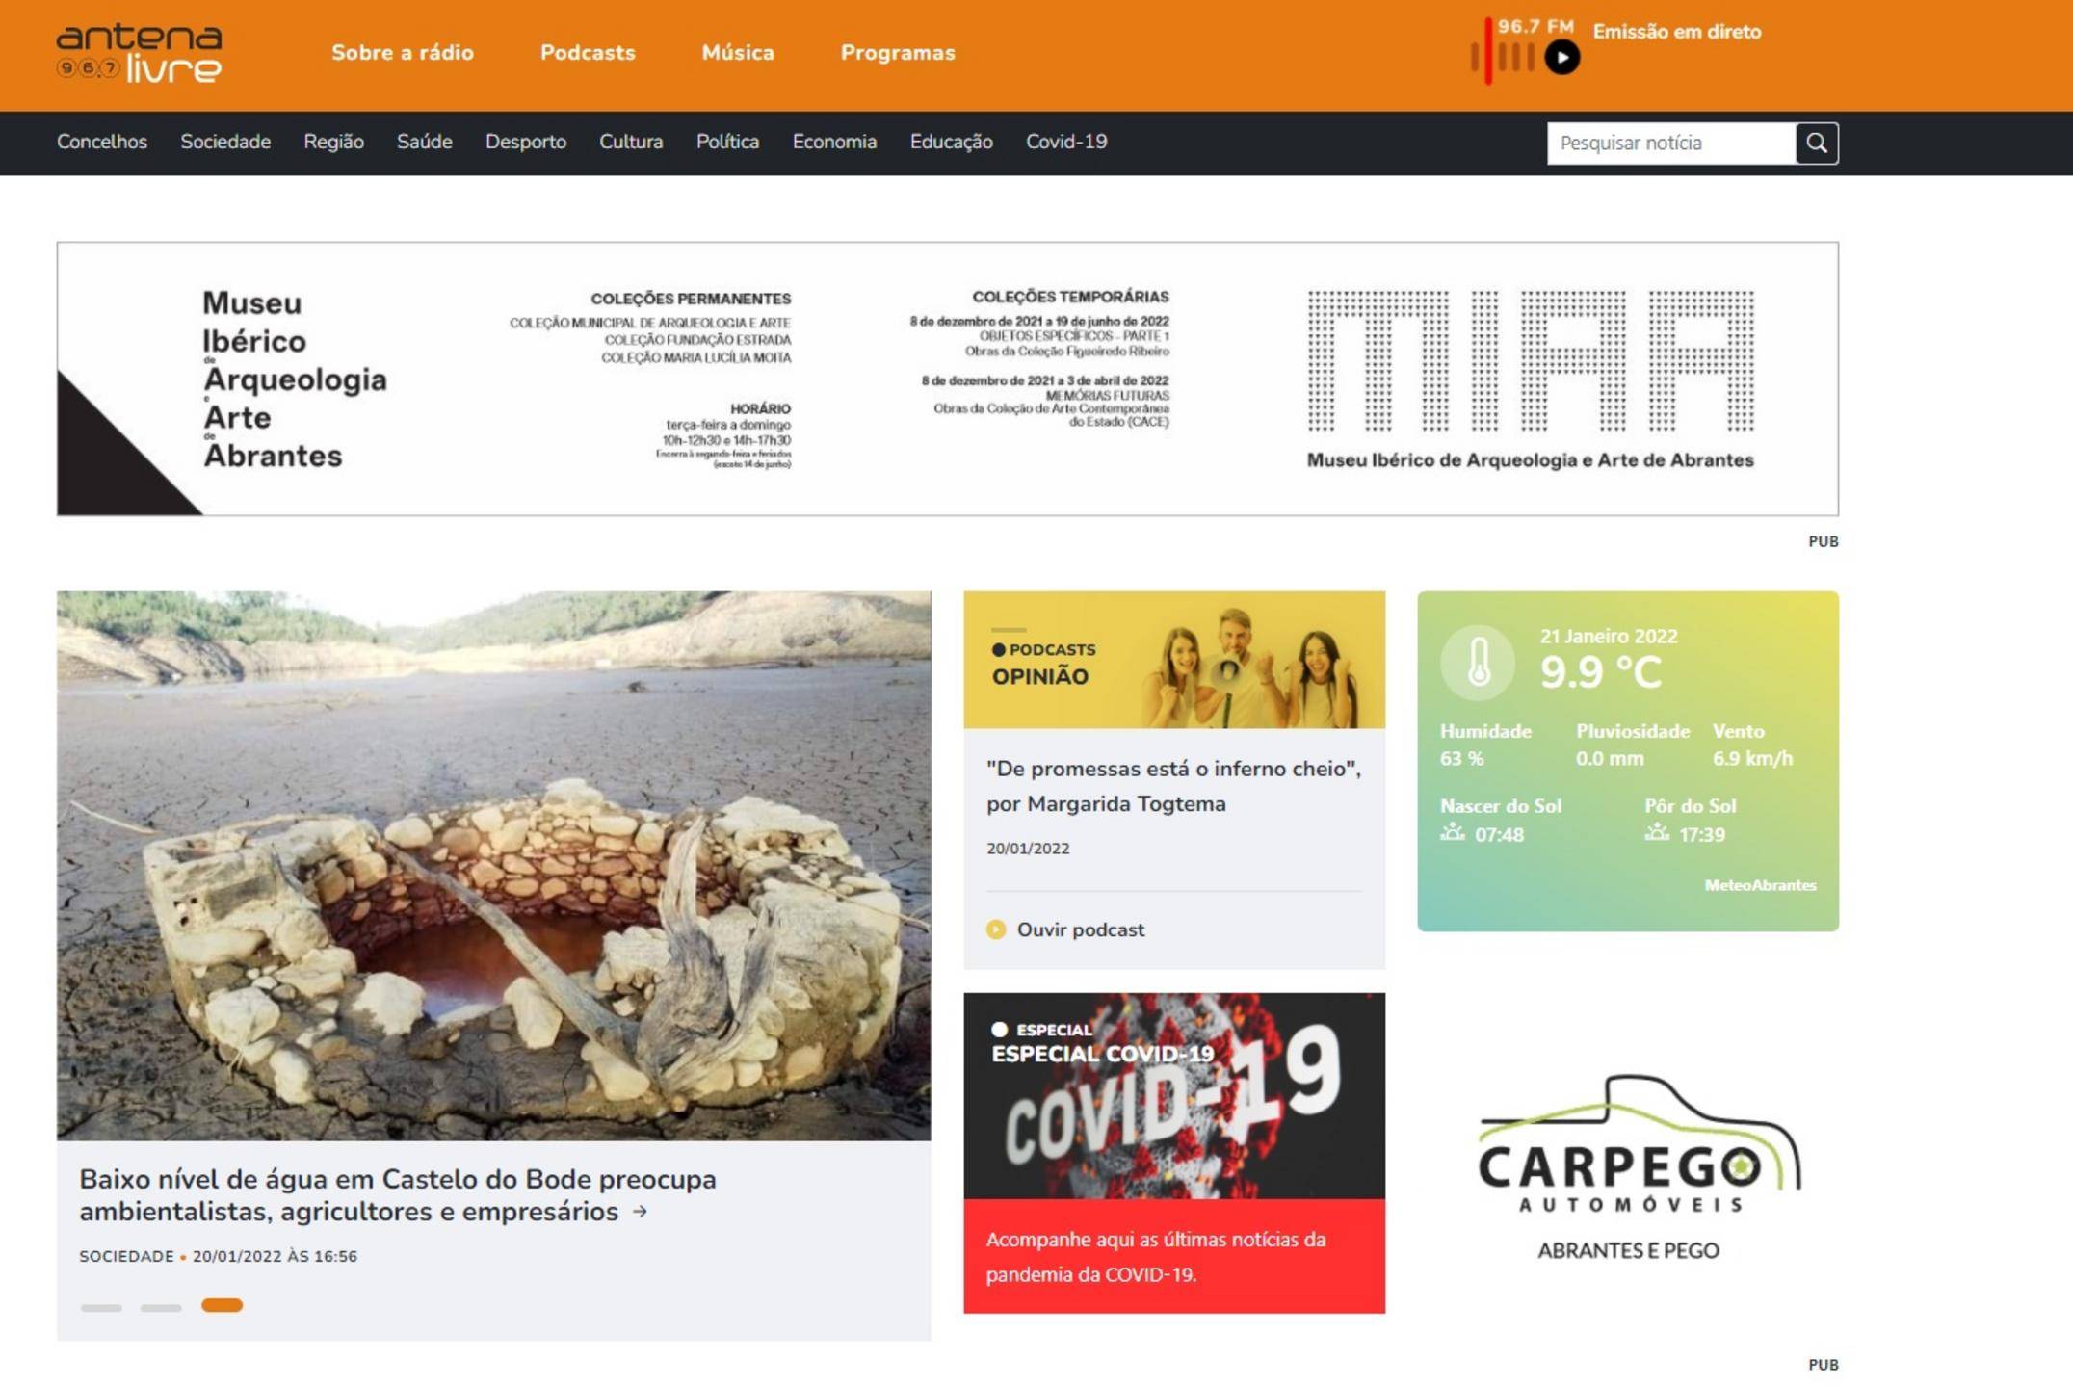Image resolution: width=2073 pixels, height=1387 pixels.
Task: Click the sunrise icon by 07:48
Action: 1452,833
